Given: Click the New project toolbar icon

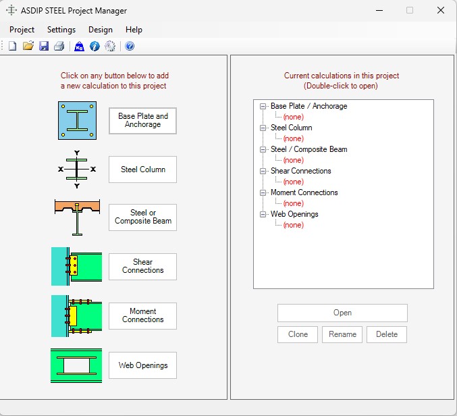Looking at the screenshot, I should click(x=13, y=46).
